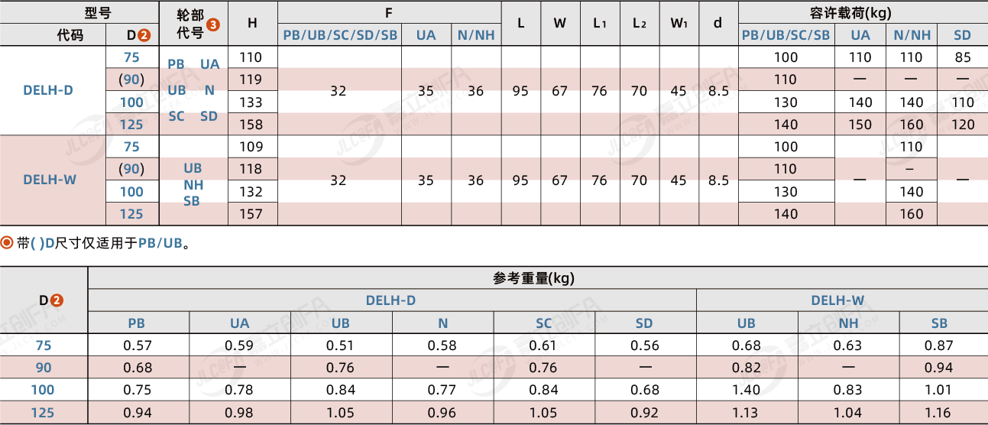The height and width of the screenshot is (425, 988).
Task: Click D row 75 in the weight table
Action: 44,346
